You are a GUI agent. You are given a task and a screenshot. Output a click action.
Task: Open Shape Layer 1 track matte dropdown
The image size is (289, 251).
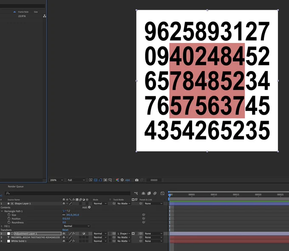124,203
